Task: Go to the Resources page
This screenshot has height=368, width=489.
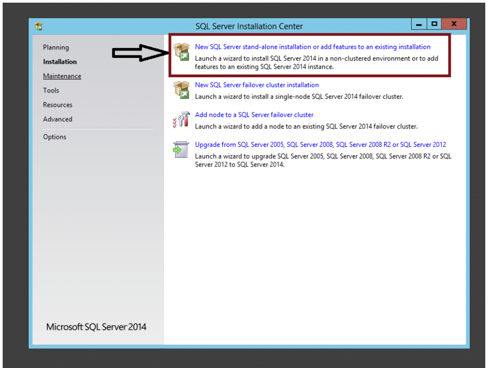Action: click(58, 105)
